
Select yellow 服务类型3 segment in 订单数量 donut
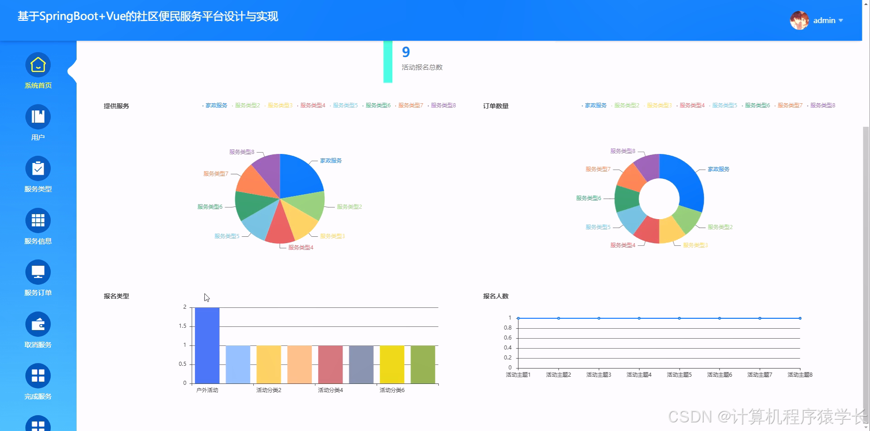671,230
